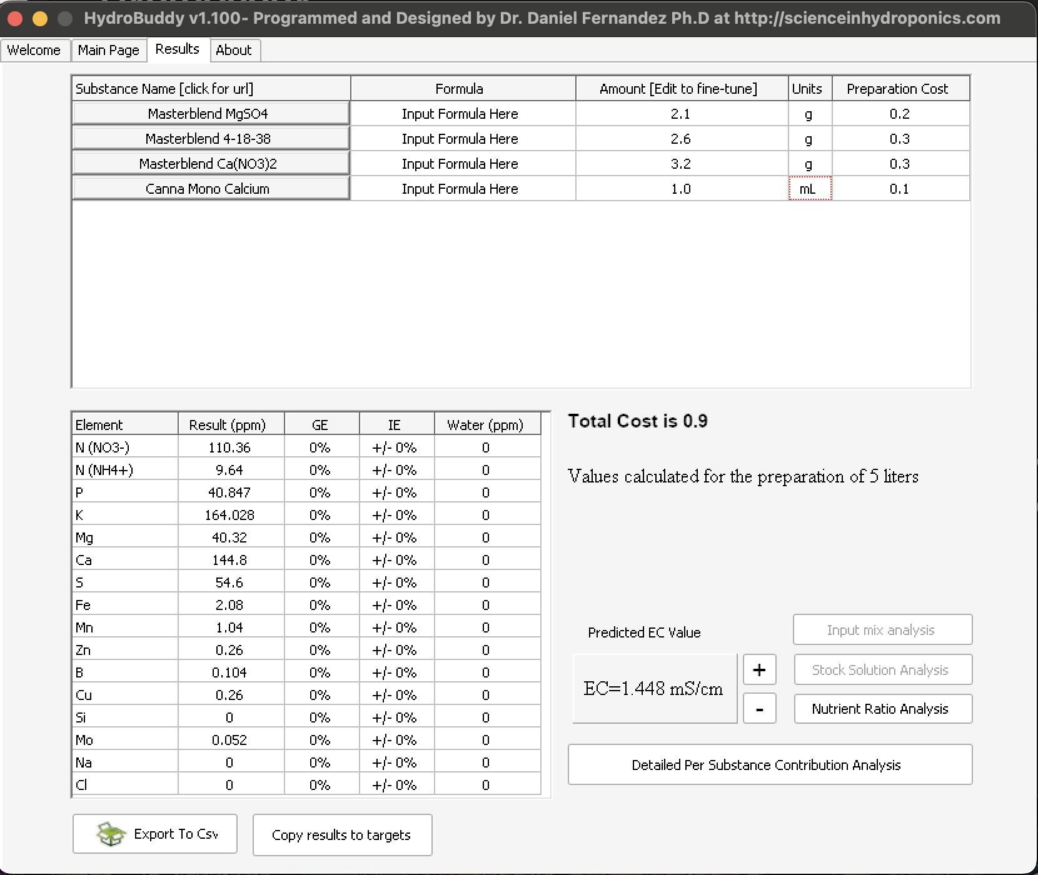Minimize the window using the yellow button

coord(40,19)
